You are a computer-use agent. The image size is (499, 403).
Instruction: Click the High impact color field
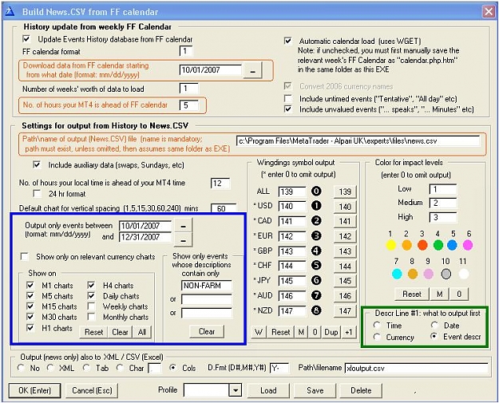coord(443,217)
